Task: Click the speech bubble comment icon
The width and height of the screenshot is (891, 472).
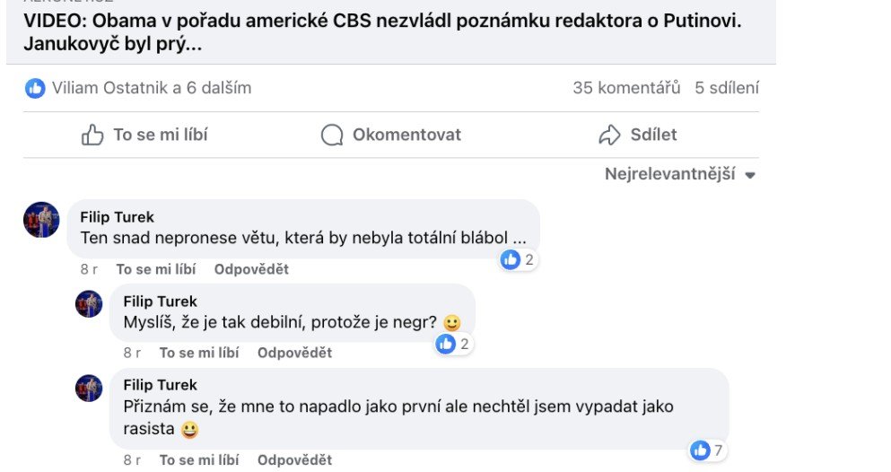Action: point(332,135)
